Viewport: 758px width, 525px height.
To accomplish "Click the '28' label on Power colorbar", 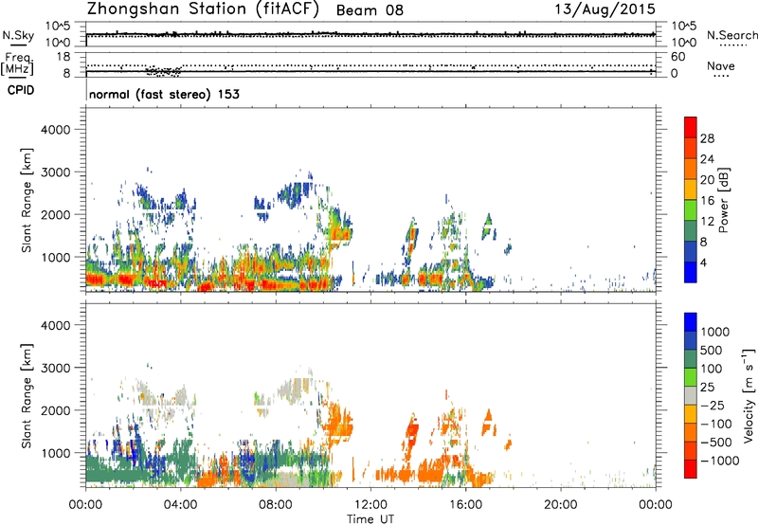I will pyautogui.click(x=707, y=138).
